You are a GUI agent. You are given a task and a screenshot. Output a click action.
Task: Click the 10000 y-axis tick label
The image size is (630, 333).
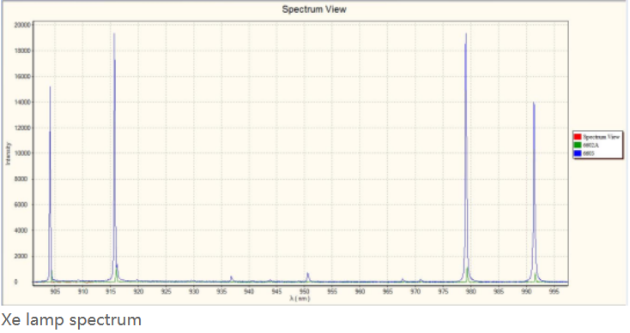[x=22, y=153]
